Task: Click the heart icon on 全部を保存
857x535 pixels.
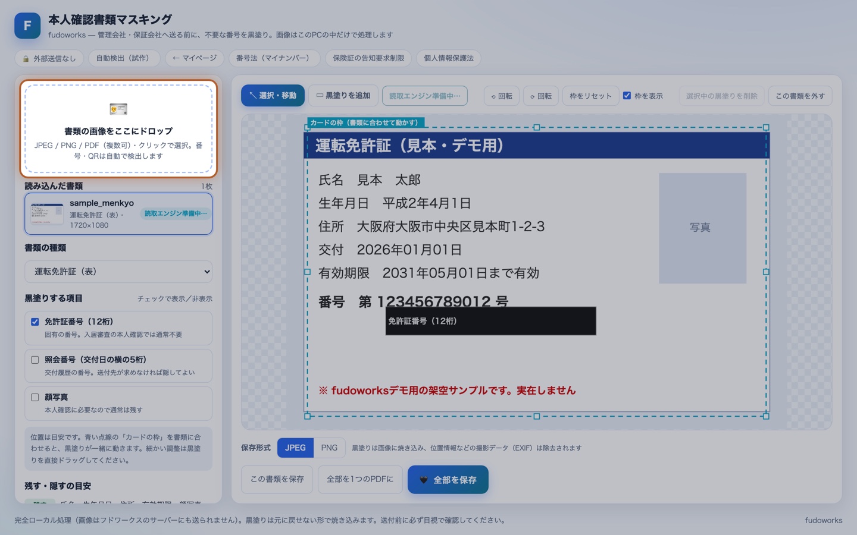Action: click(424, 480)
